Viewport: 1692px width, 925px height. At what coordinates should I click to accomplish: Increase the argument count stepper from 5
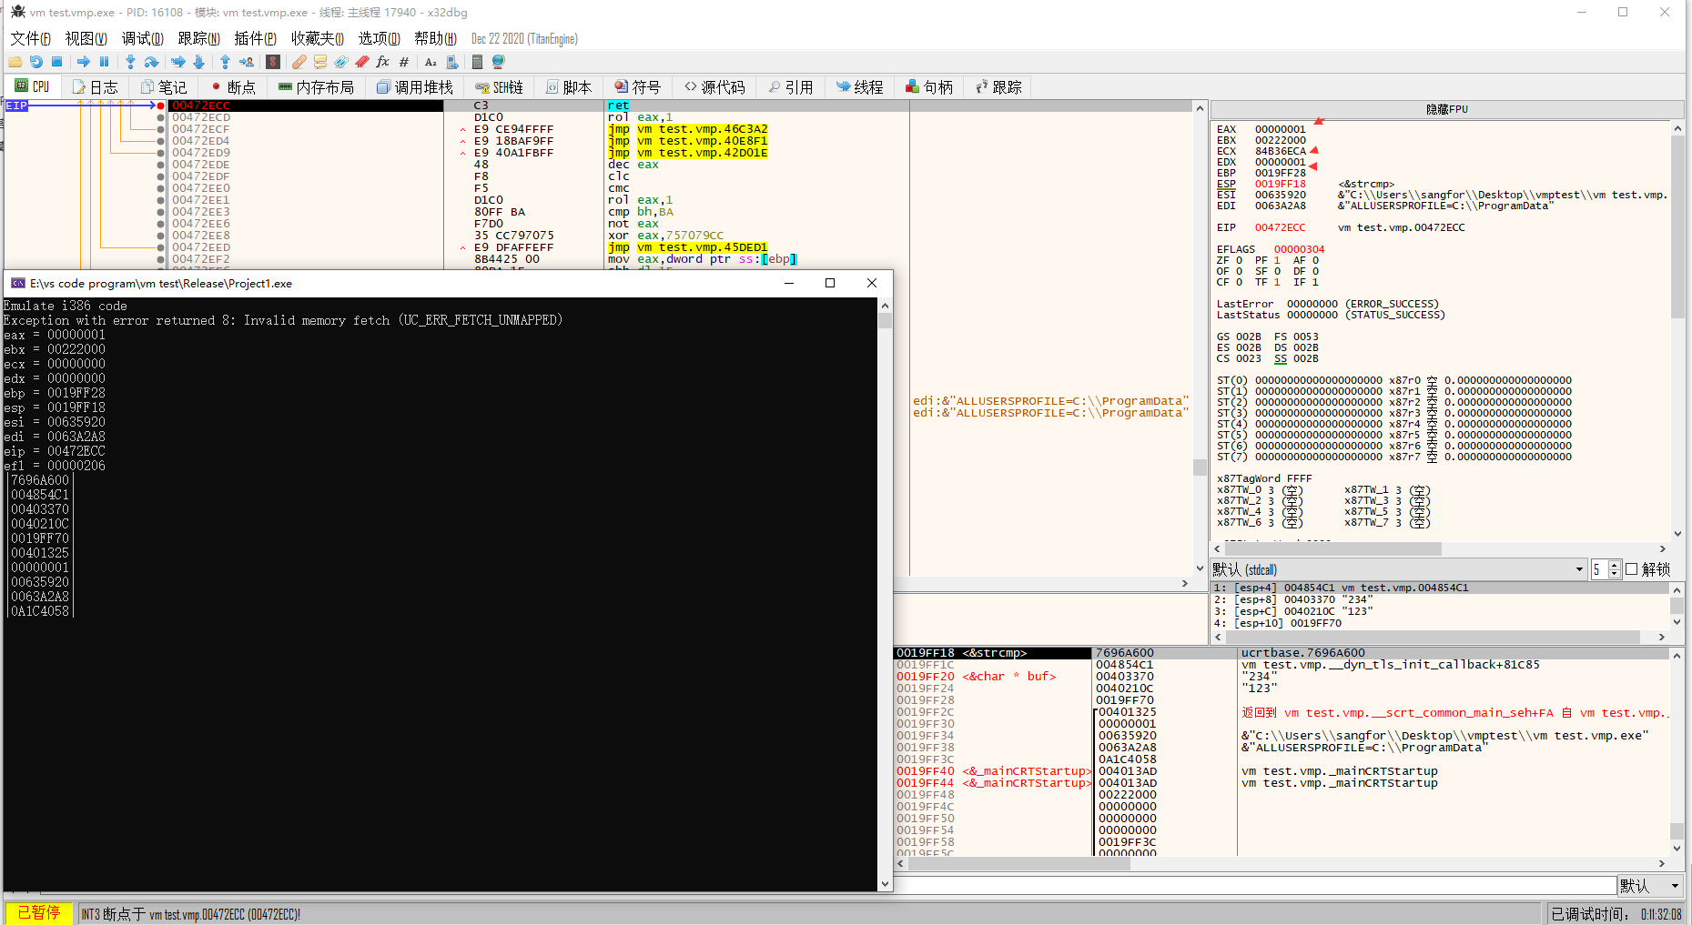coord(1615,565)
